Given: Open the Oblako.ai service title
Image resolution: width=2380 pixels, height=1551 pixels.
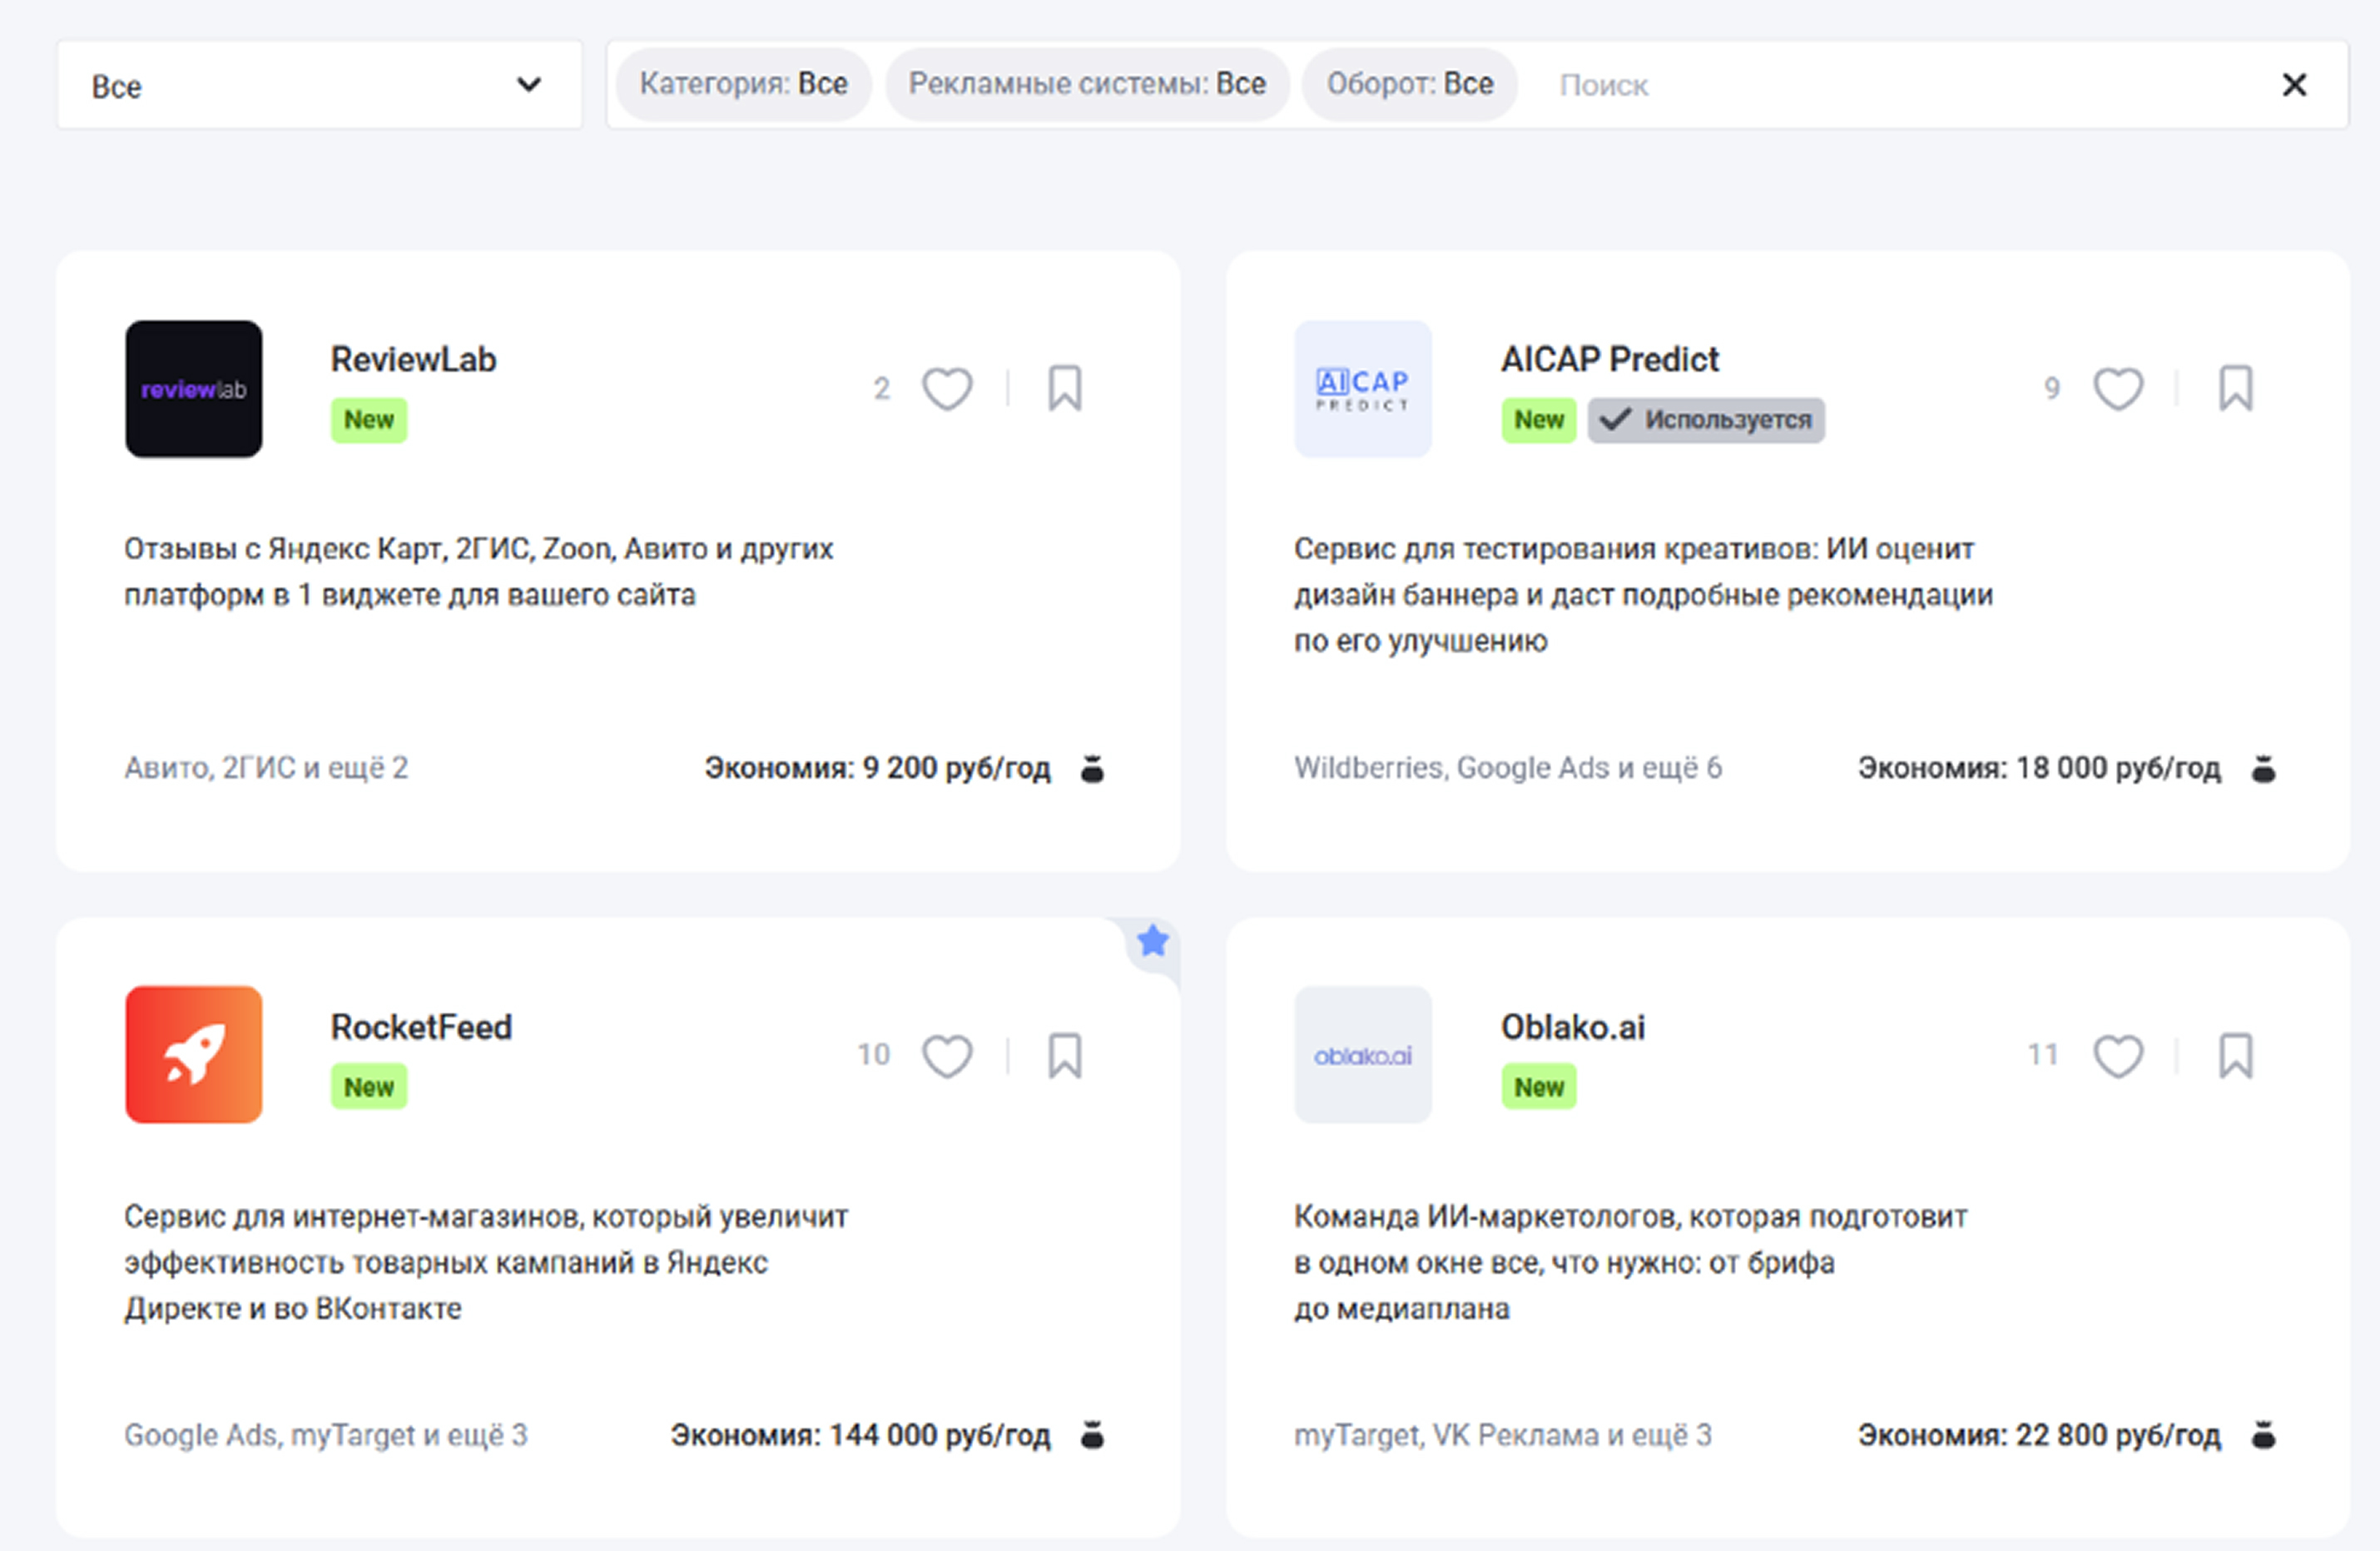Looking at the screenshot, I should click(x=1572, y=1027).
